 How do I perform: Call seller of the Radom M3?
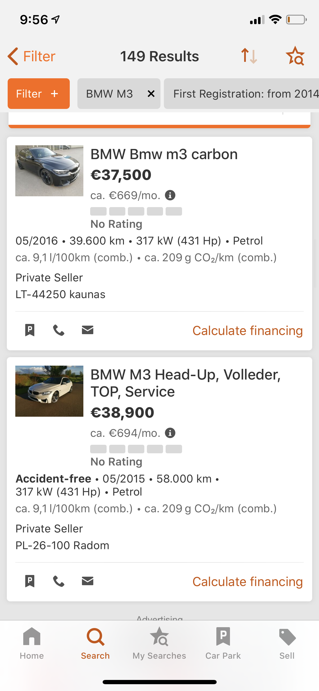(59, 581)
